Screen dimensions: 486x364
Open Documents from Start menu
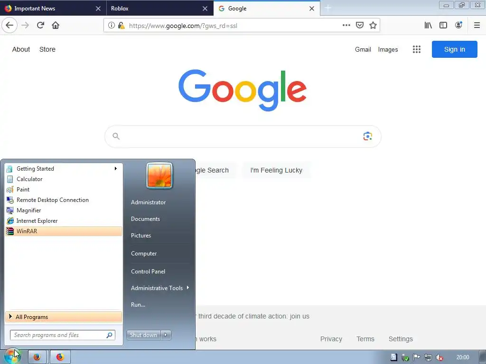pos(145,219)
